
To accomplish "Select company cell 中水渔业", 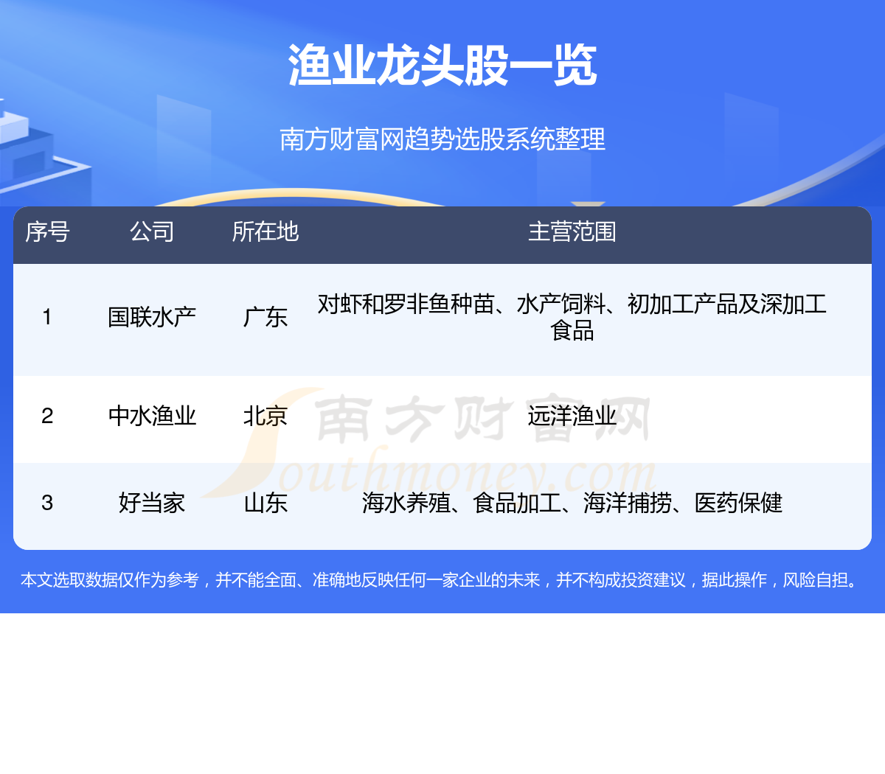I will (152, 416).
